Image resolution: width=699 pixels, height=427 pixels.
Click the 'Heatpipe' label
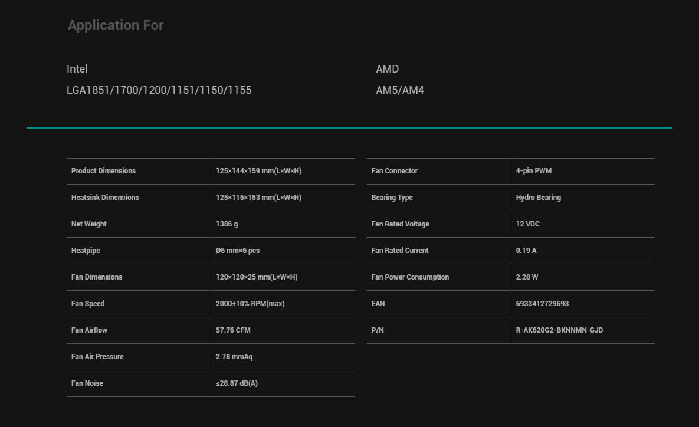[86, 251]
